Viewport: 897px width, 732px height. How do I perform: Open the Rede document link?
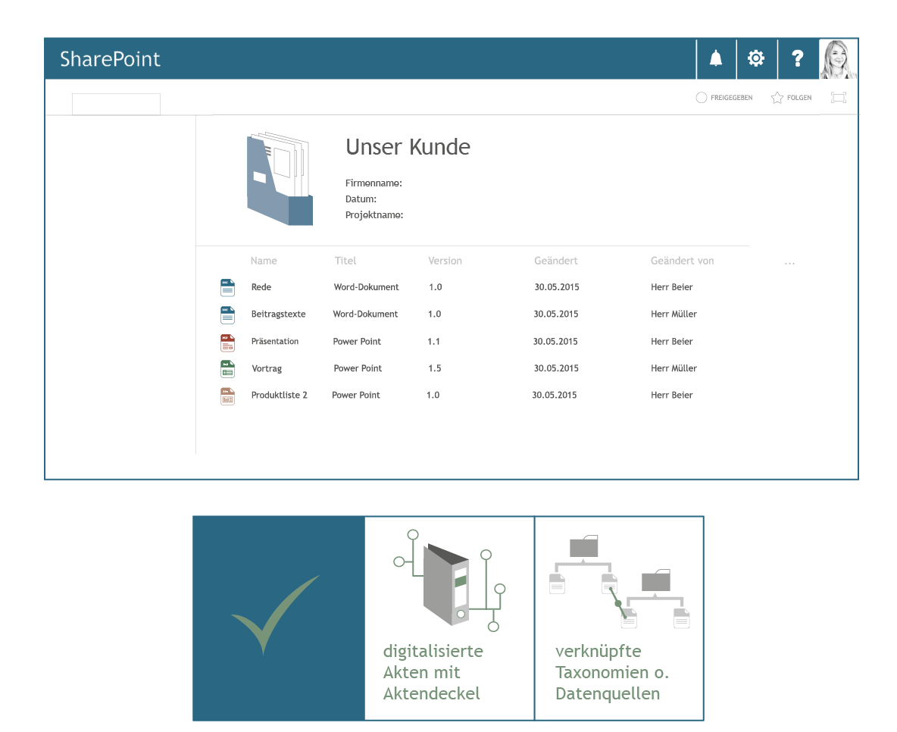pos(261,287)
